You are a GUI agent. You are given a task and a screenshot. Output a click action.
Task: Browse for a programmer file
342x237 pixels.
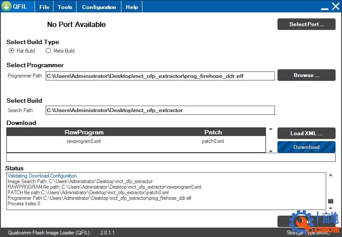click(x=306, y=75)
